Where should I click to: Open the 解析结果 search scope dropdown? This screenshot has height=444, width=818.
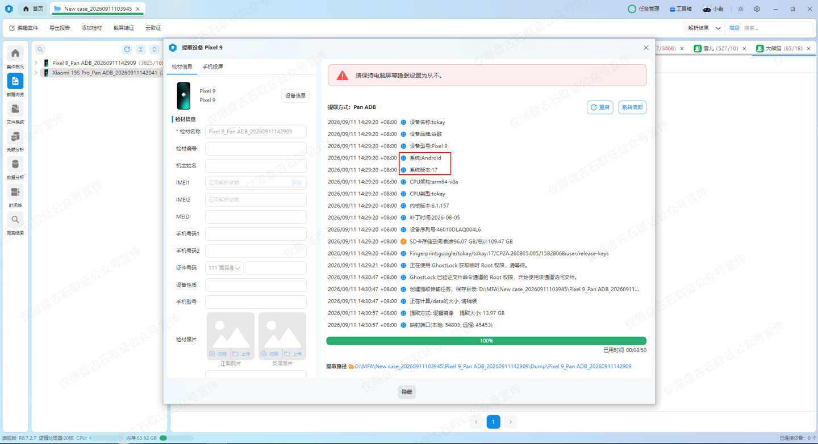tap(704, 28)
